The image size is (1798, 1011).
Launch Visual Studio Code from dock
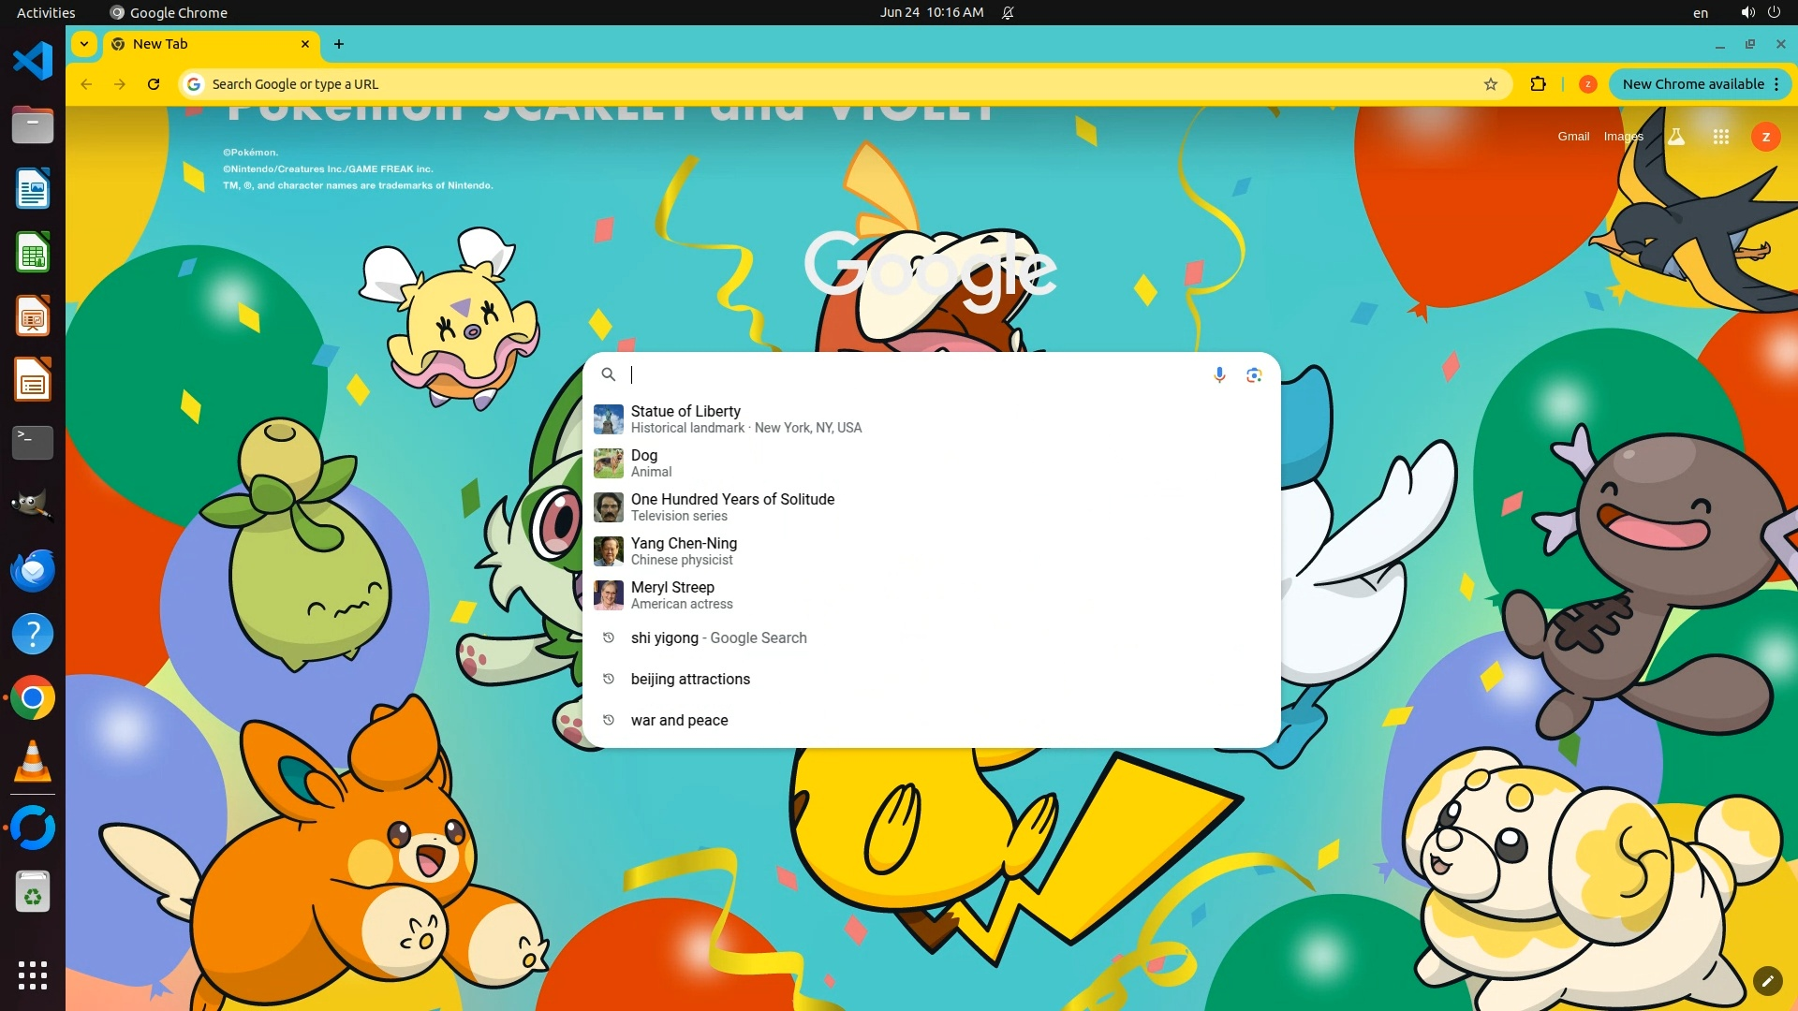[x=32, y=61]
